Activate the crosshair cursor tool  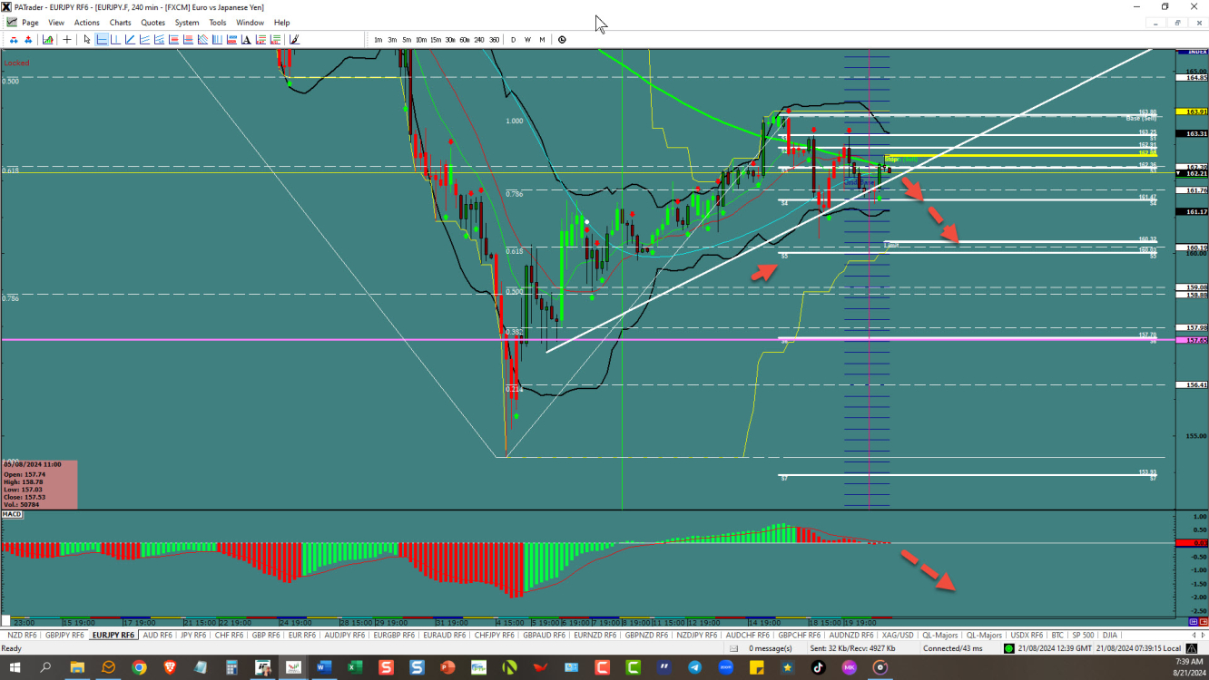coord(67,39)
